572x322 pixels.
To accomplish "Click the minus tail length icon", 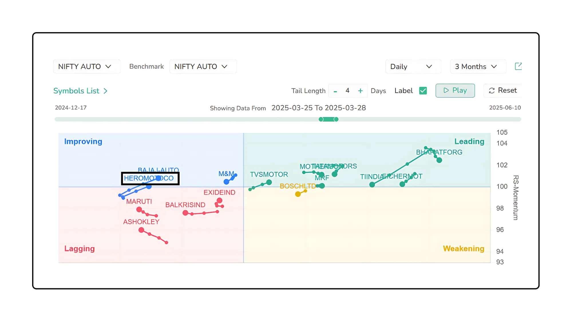I will tap(335, 91).
